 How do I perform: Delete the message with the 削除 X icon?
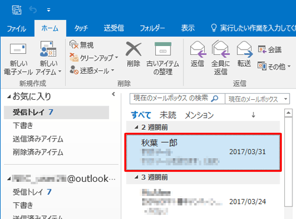(134, 54)
